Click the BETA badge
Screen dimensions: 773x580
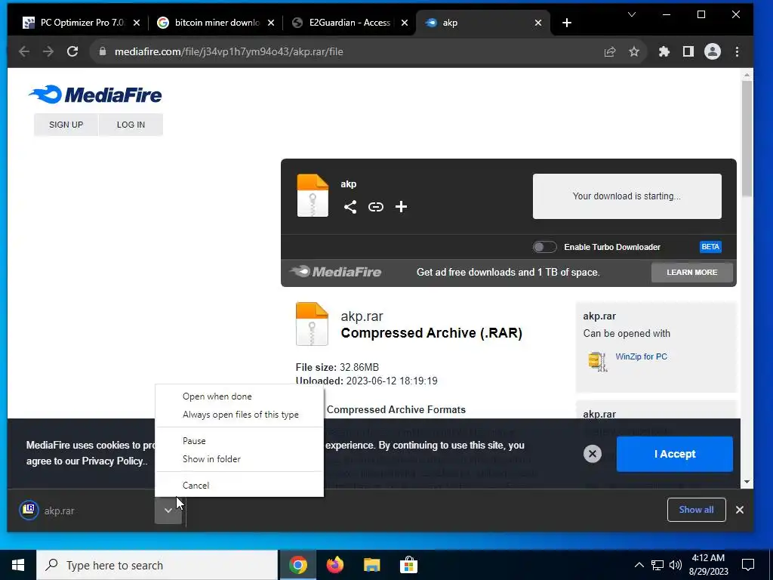coord(710,247)
